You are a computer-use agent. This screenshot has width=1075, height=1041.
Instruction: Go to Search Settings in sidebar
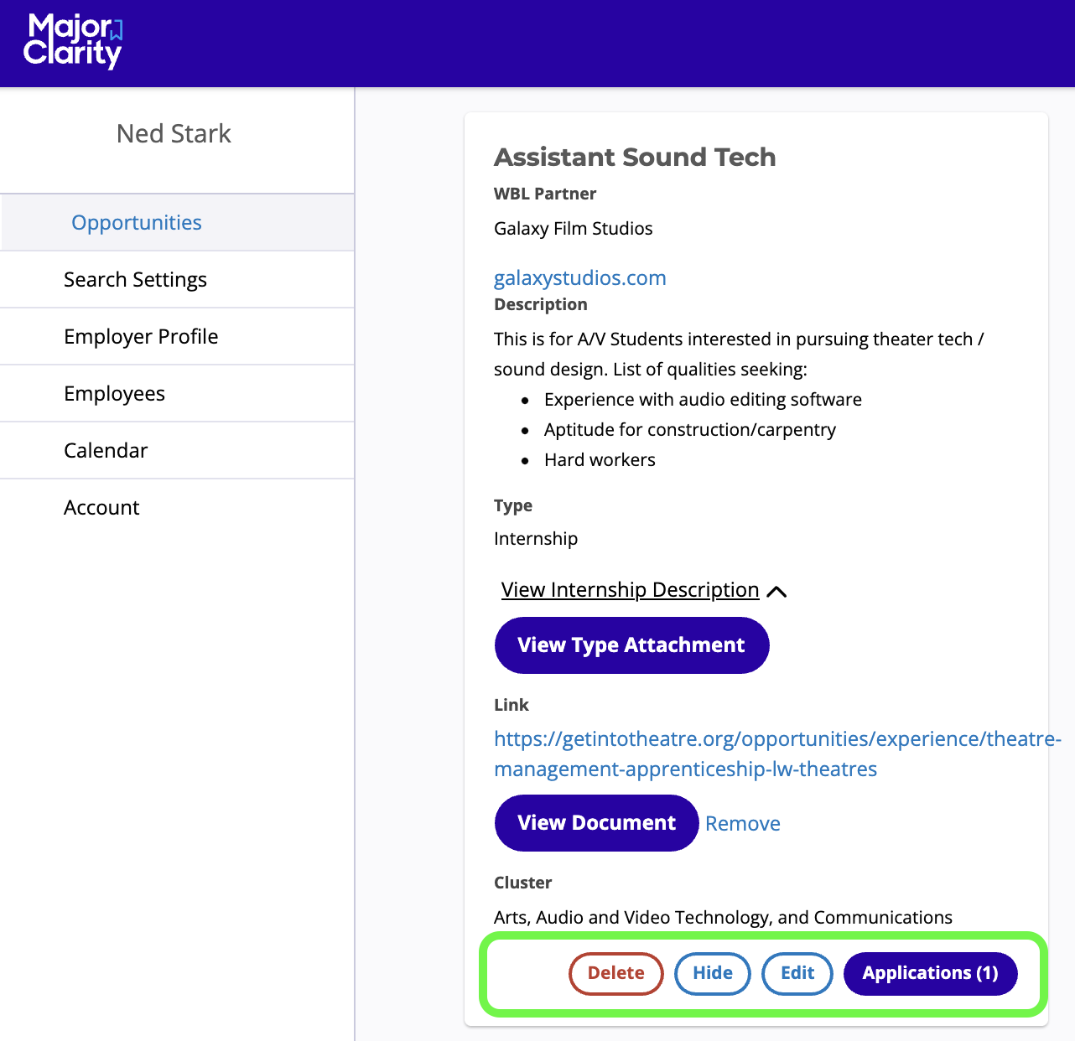pos(135,280)
